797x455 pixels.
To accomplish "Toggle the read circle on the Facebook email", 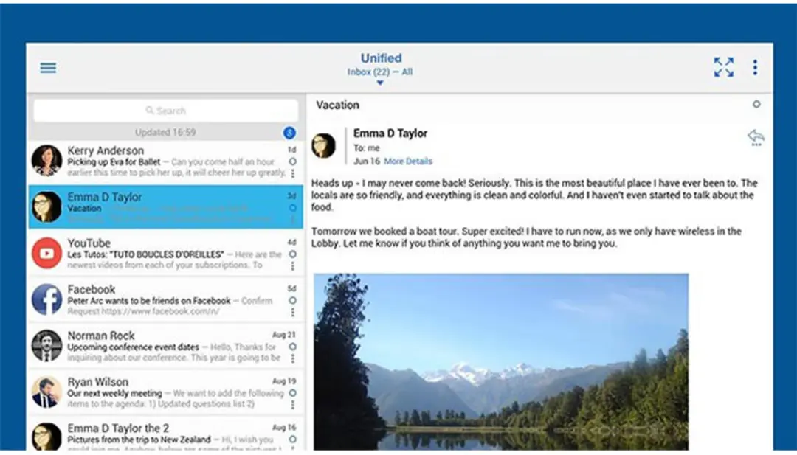I will pyautogui.click(x=293, y=300).
